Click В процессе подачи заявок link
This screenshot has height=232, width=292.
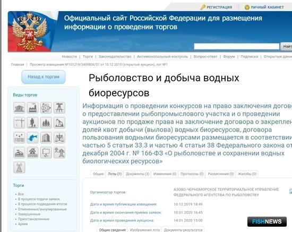(39, 199)
